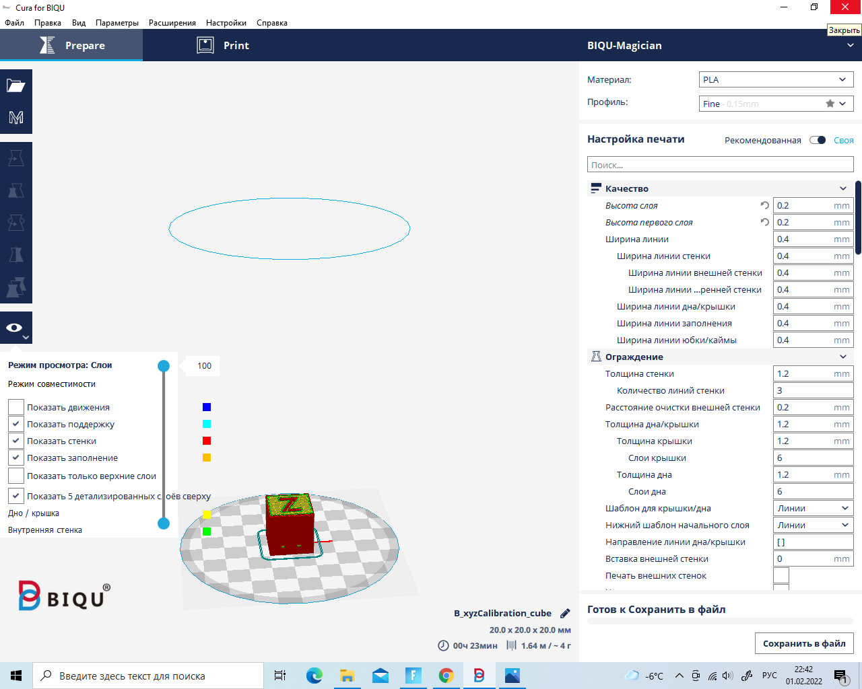
Task: Open the view mode eye icon
Action: click(x=16, y=328)
